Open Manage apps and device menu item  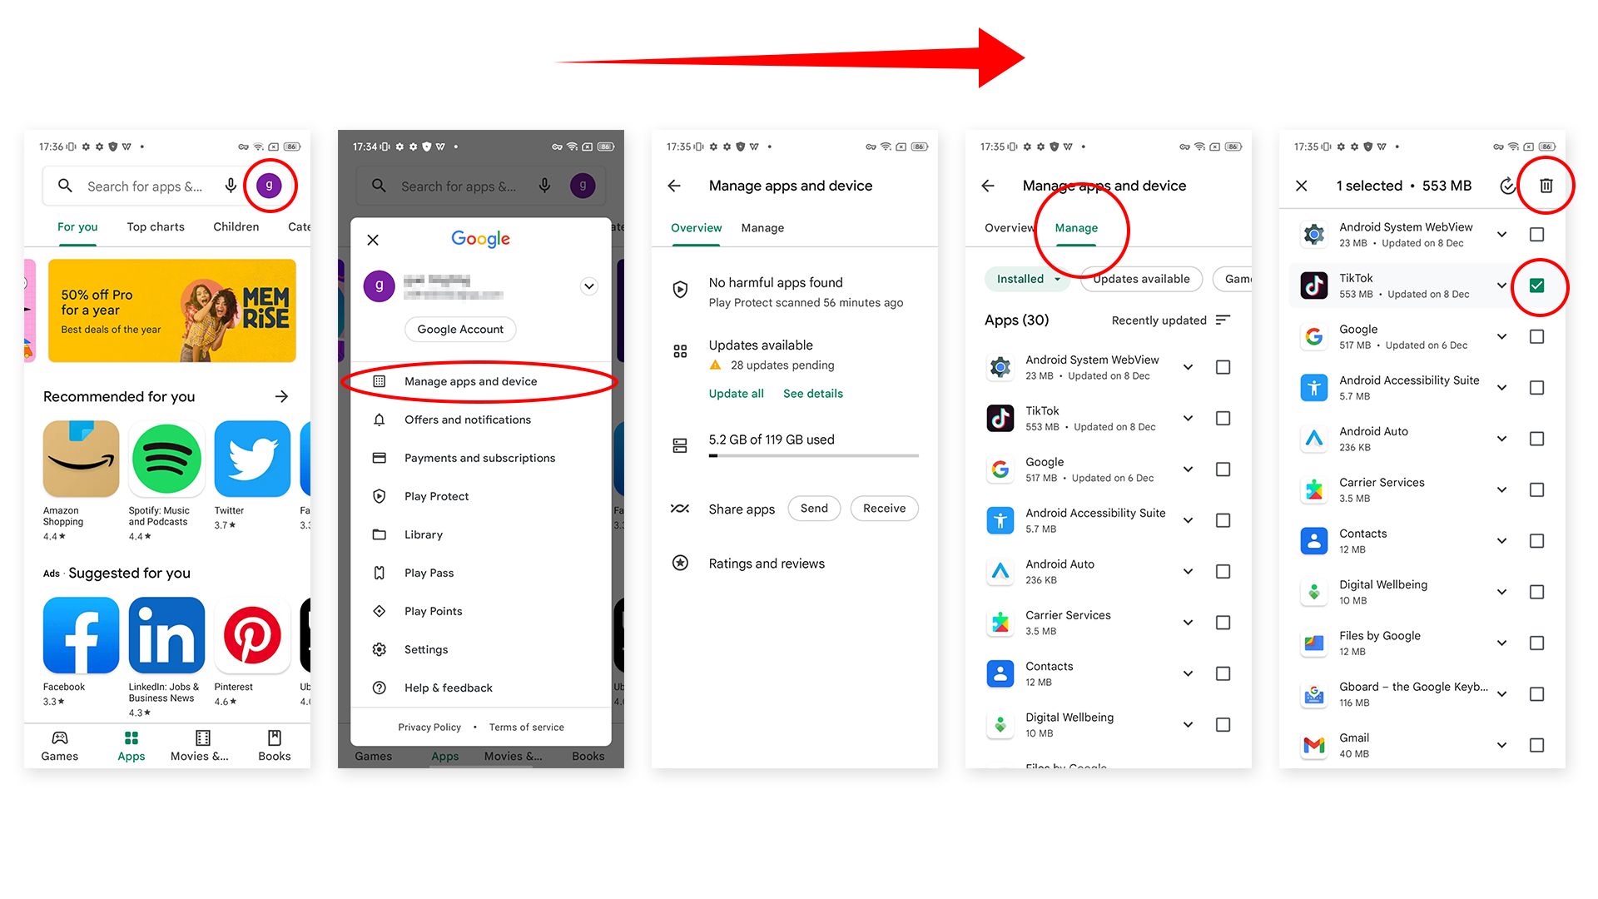click(481, 381)
